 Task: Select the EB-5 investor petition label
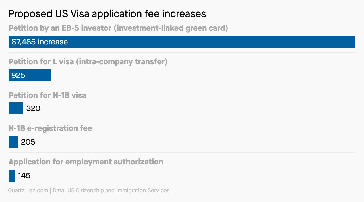[118, 28]
